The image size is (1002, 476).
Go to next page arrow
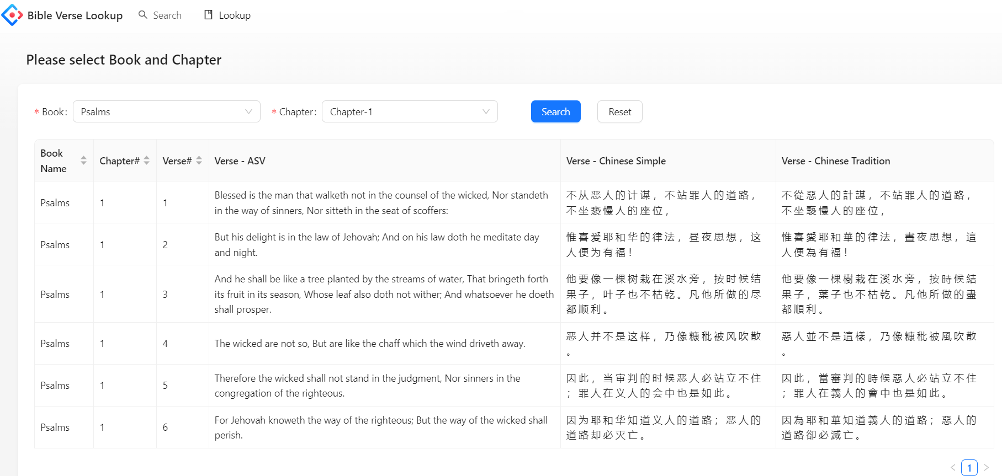click(986, 467)
